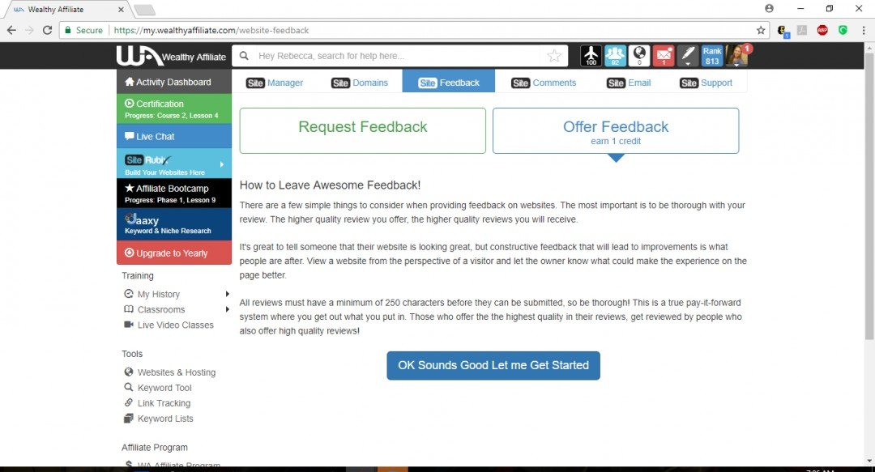Click the search magnifier icon
Screen dimensions: 875x472
pos(244,56)
